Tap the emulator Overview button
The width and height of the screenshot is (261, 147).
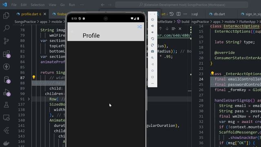click(x=153, y=77)
